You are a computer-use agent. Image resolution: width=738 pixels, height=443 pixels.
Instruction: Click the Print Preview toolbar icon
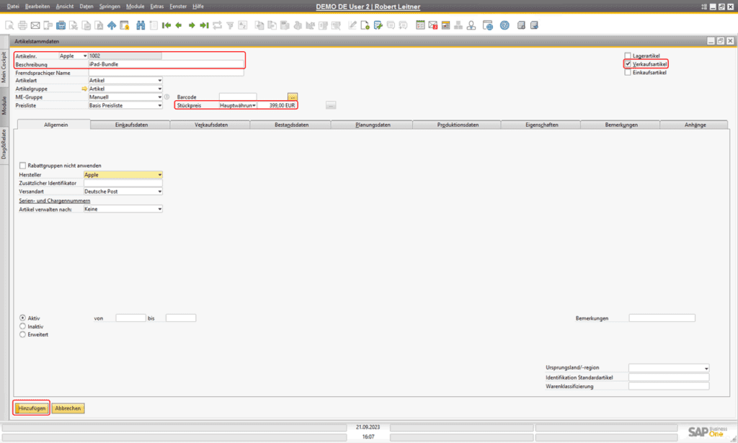(x=9, y=25)
